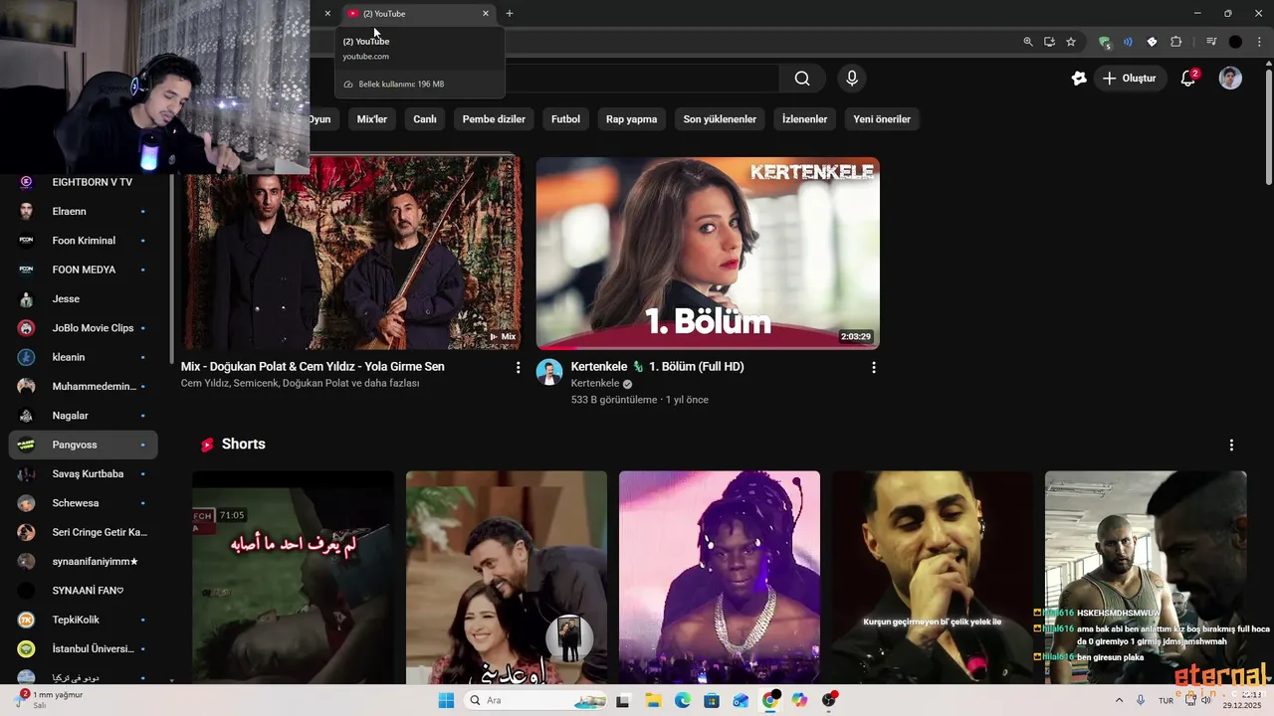The image size is (1274, 716).
Task: Open Microsoft Edge from taskbar
Action: 682,700
